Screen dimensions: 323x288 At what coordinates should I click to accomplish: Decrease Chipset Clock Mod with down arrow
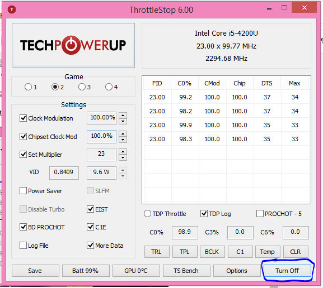[123, 140]
